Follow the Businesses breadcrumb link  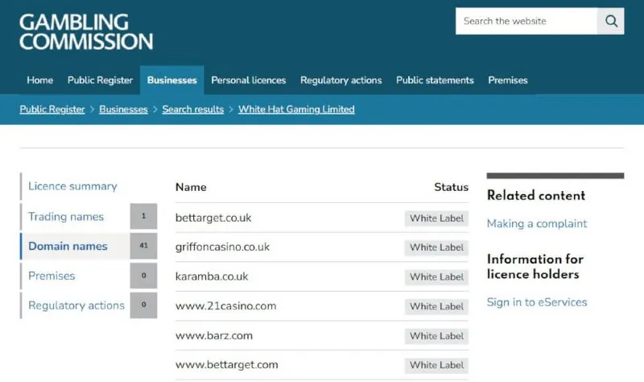[123, 110]
